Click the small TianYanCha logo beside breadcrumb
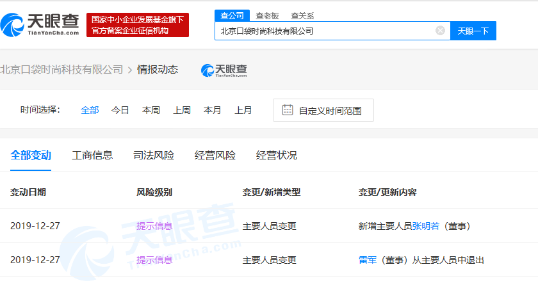 (224, 70)
